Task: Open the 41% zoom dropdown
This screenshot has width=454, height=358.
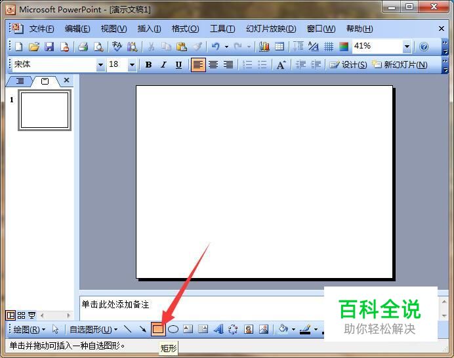Action: click(407, 47)
